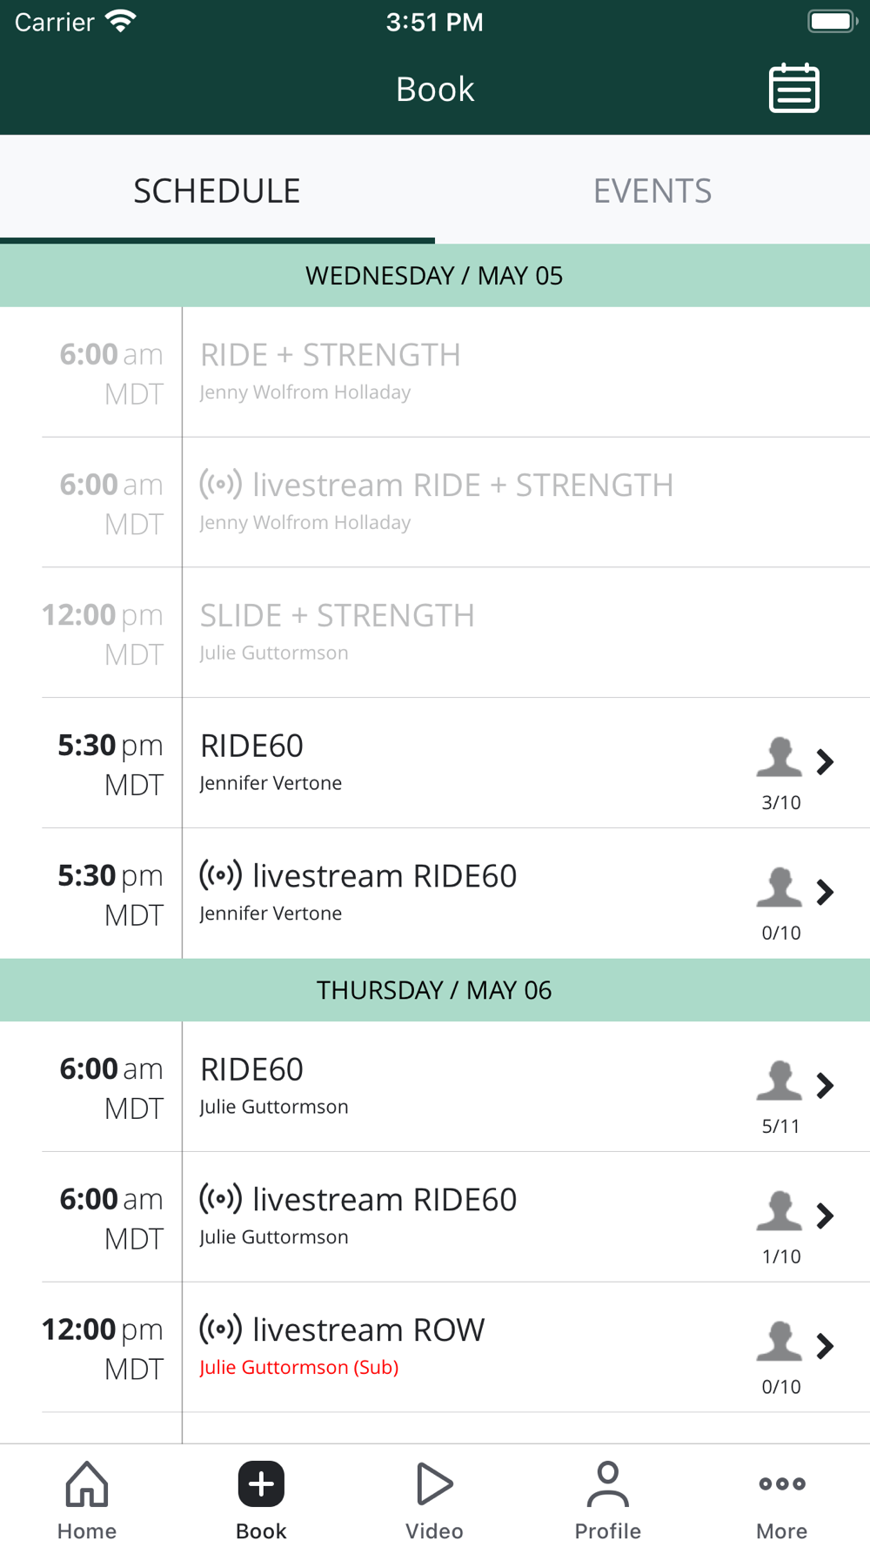Image resolution: width=870 pixels, height=1547 pixels.
Task: Expand Wednesday 5:30 pm RIDE60 class chevron
Action: [x=826, y=762]
